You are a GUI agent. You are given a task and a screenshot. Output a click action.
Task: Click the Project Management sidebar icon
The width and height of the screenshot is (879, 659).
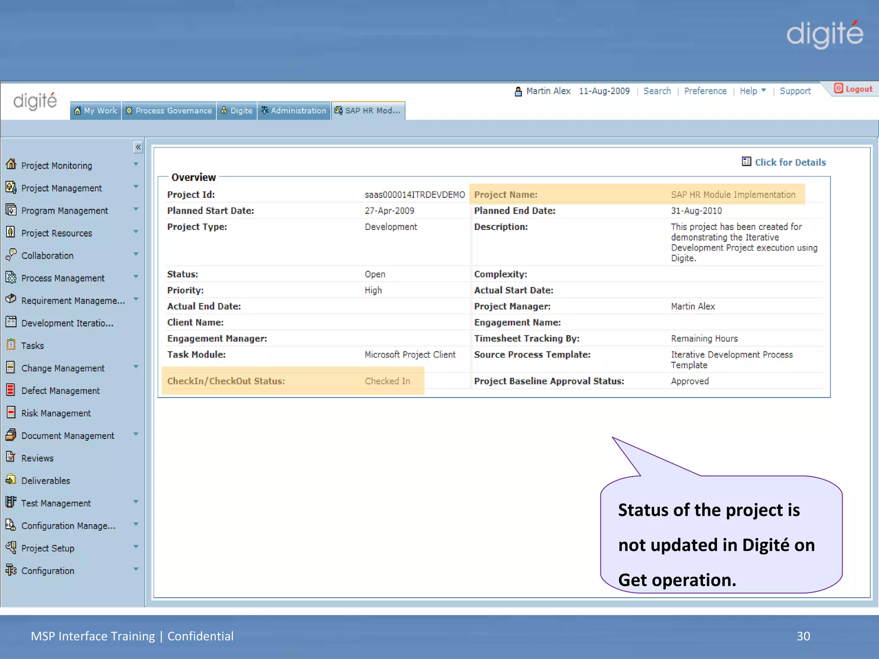coord(11,187)
